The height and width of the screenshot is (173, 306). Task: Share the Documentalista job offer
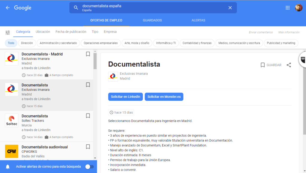[289, 65]
